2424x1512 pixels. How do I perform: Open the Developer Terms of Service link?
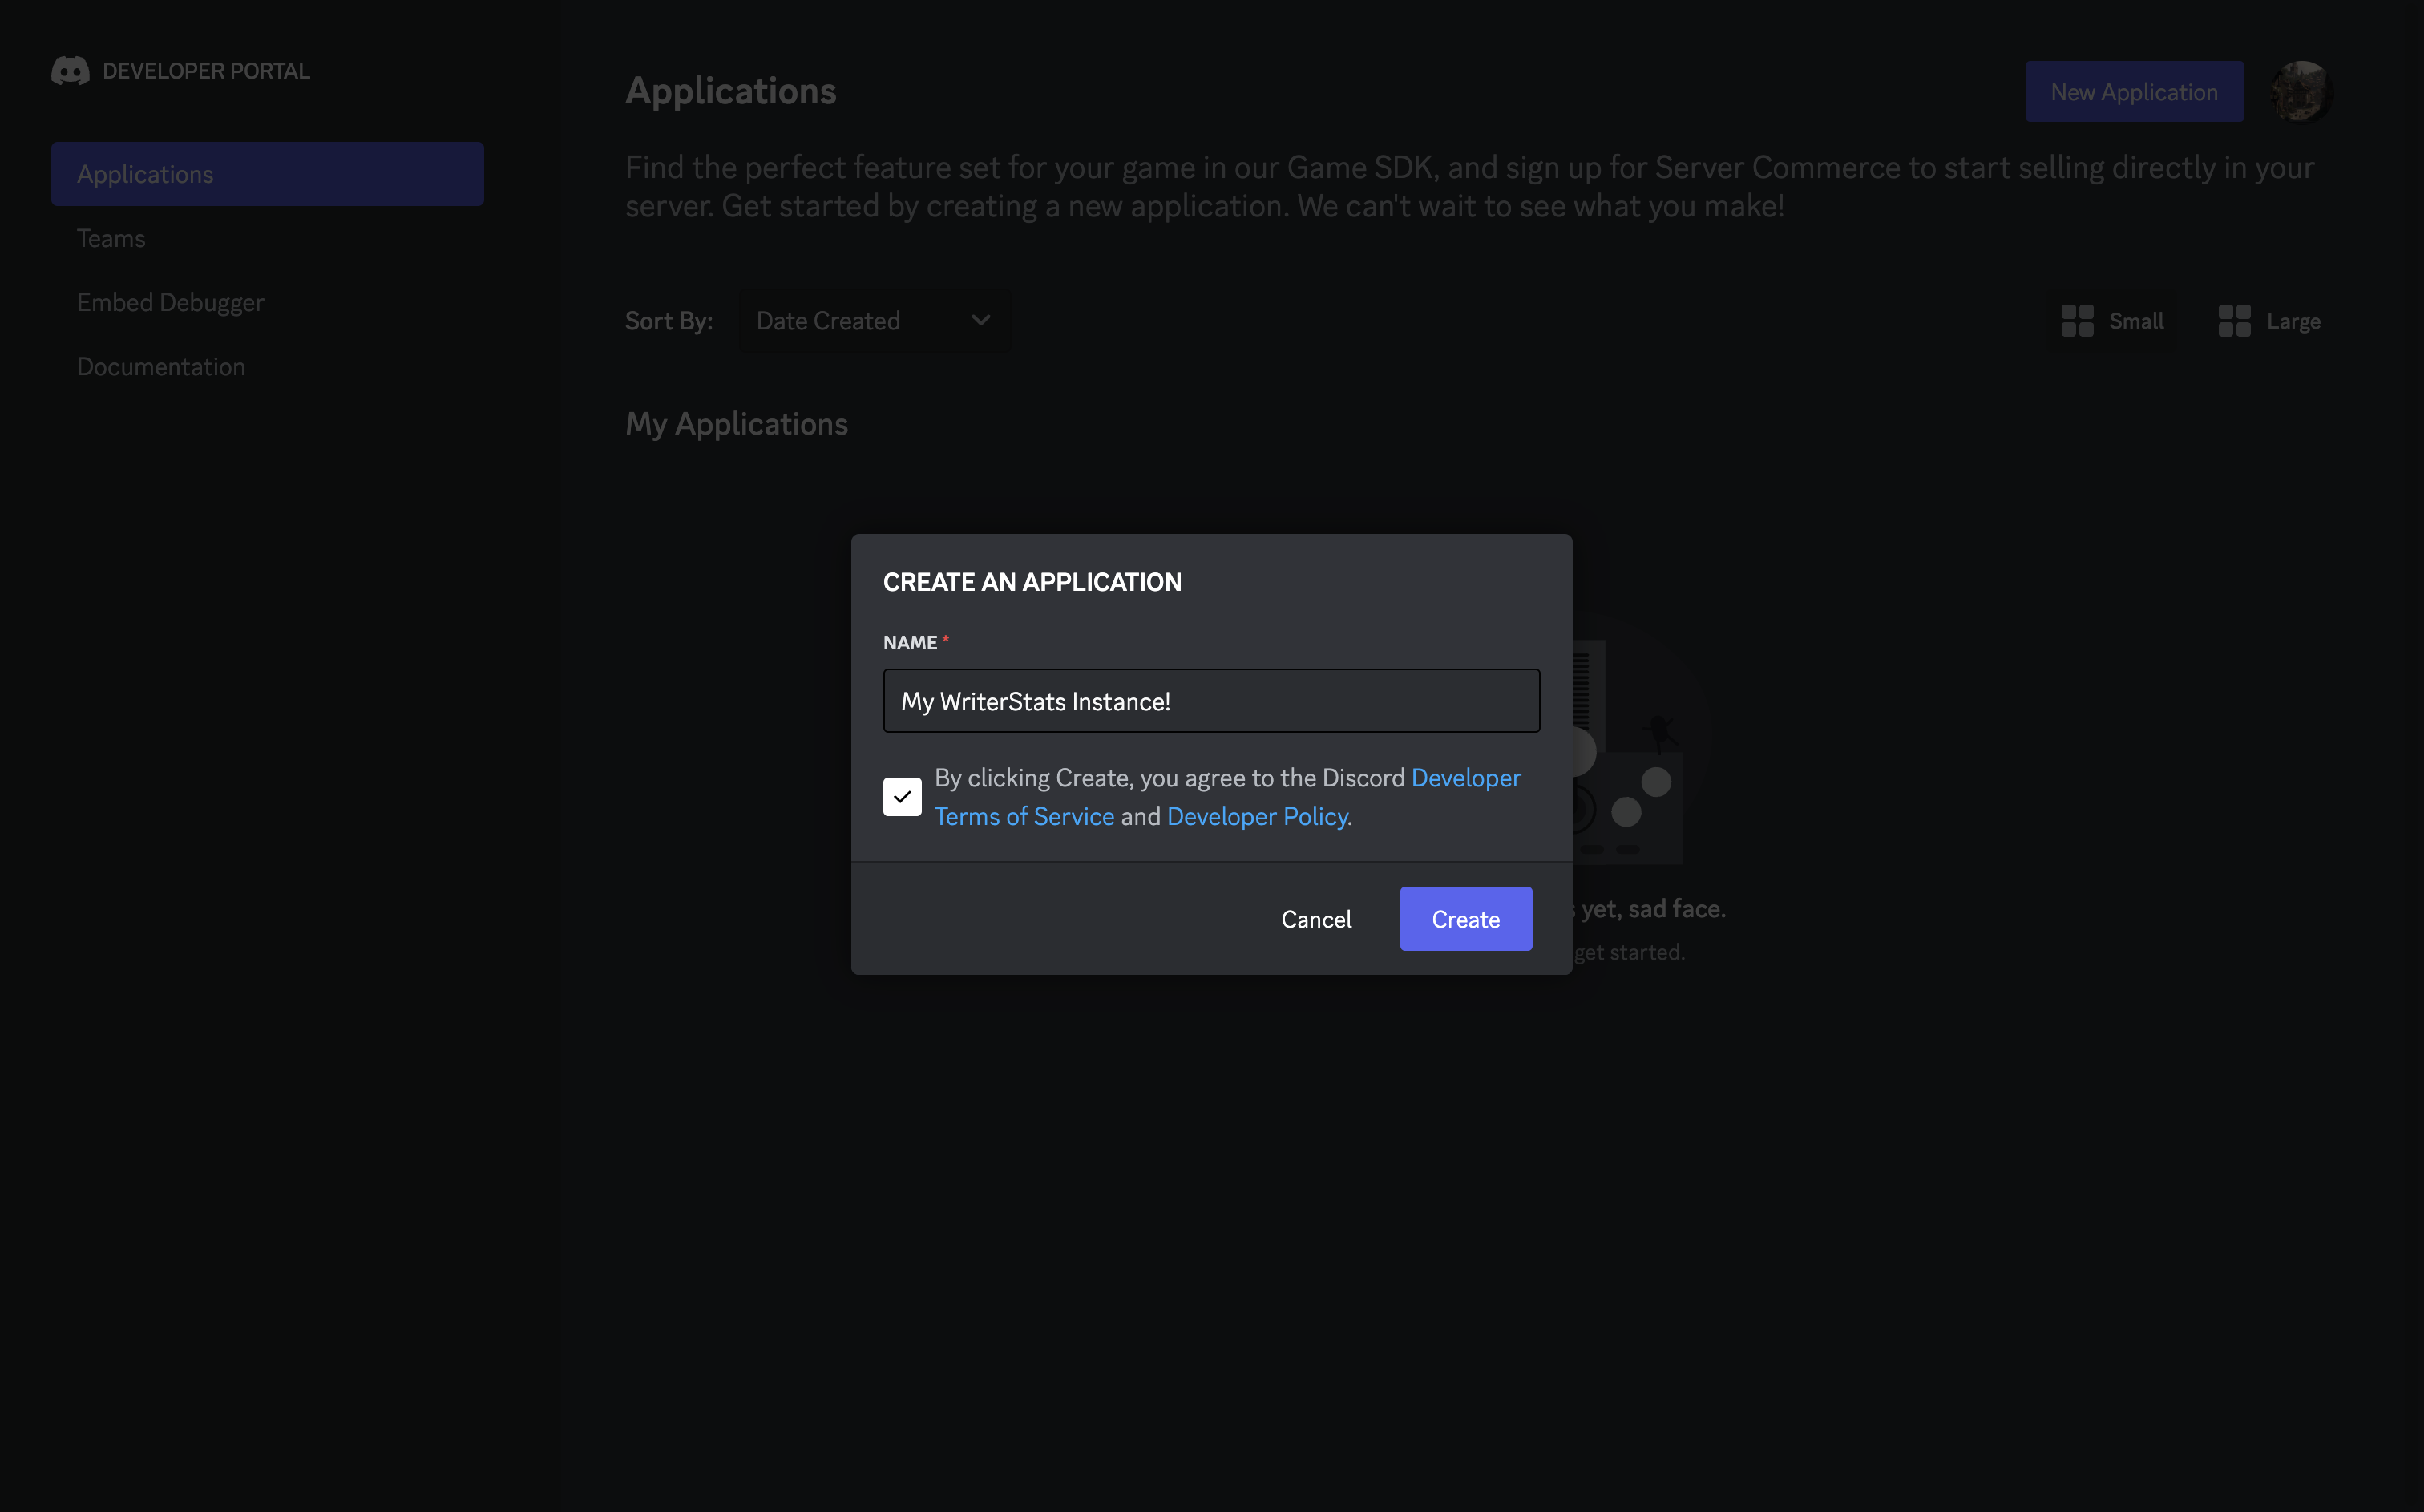coord(1227,797)
